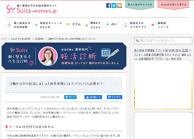194x139 pixels.
Task: Click the magnifier icon in the search box
Action: (137, 41)
